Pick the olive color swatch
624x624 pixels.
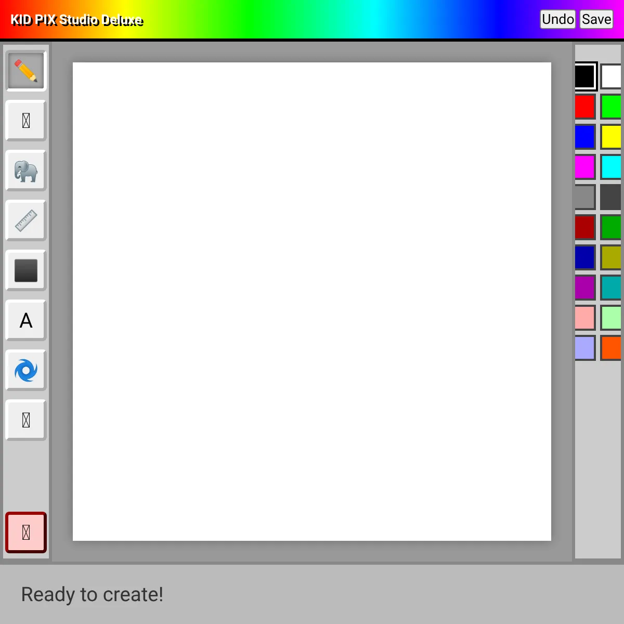611,257
